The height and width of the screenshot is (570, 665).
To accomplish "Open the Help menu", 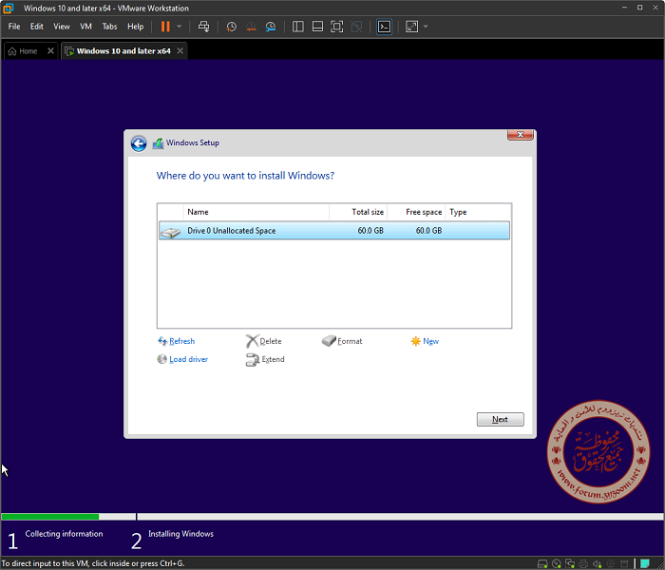I will (x=135, y=27).
